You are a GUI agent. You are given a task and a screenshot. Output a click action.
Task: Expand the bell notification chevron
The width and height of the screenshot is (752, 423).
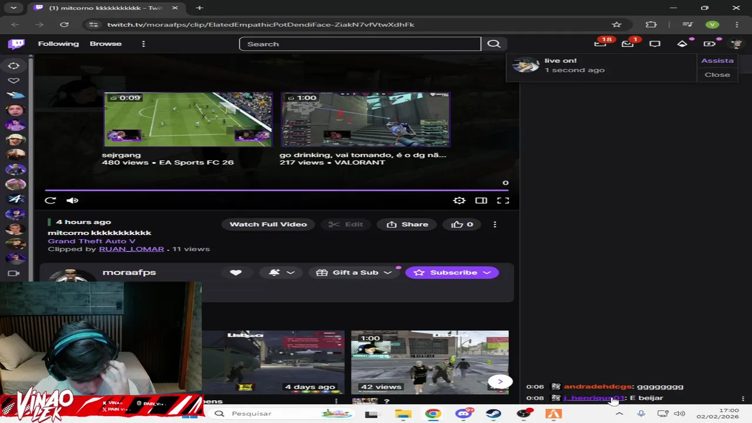coord(290,273)
